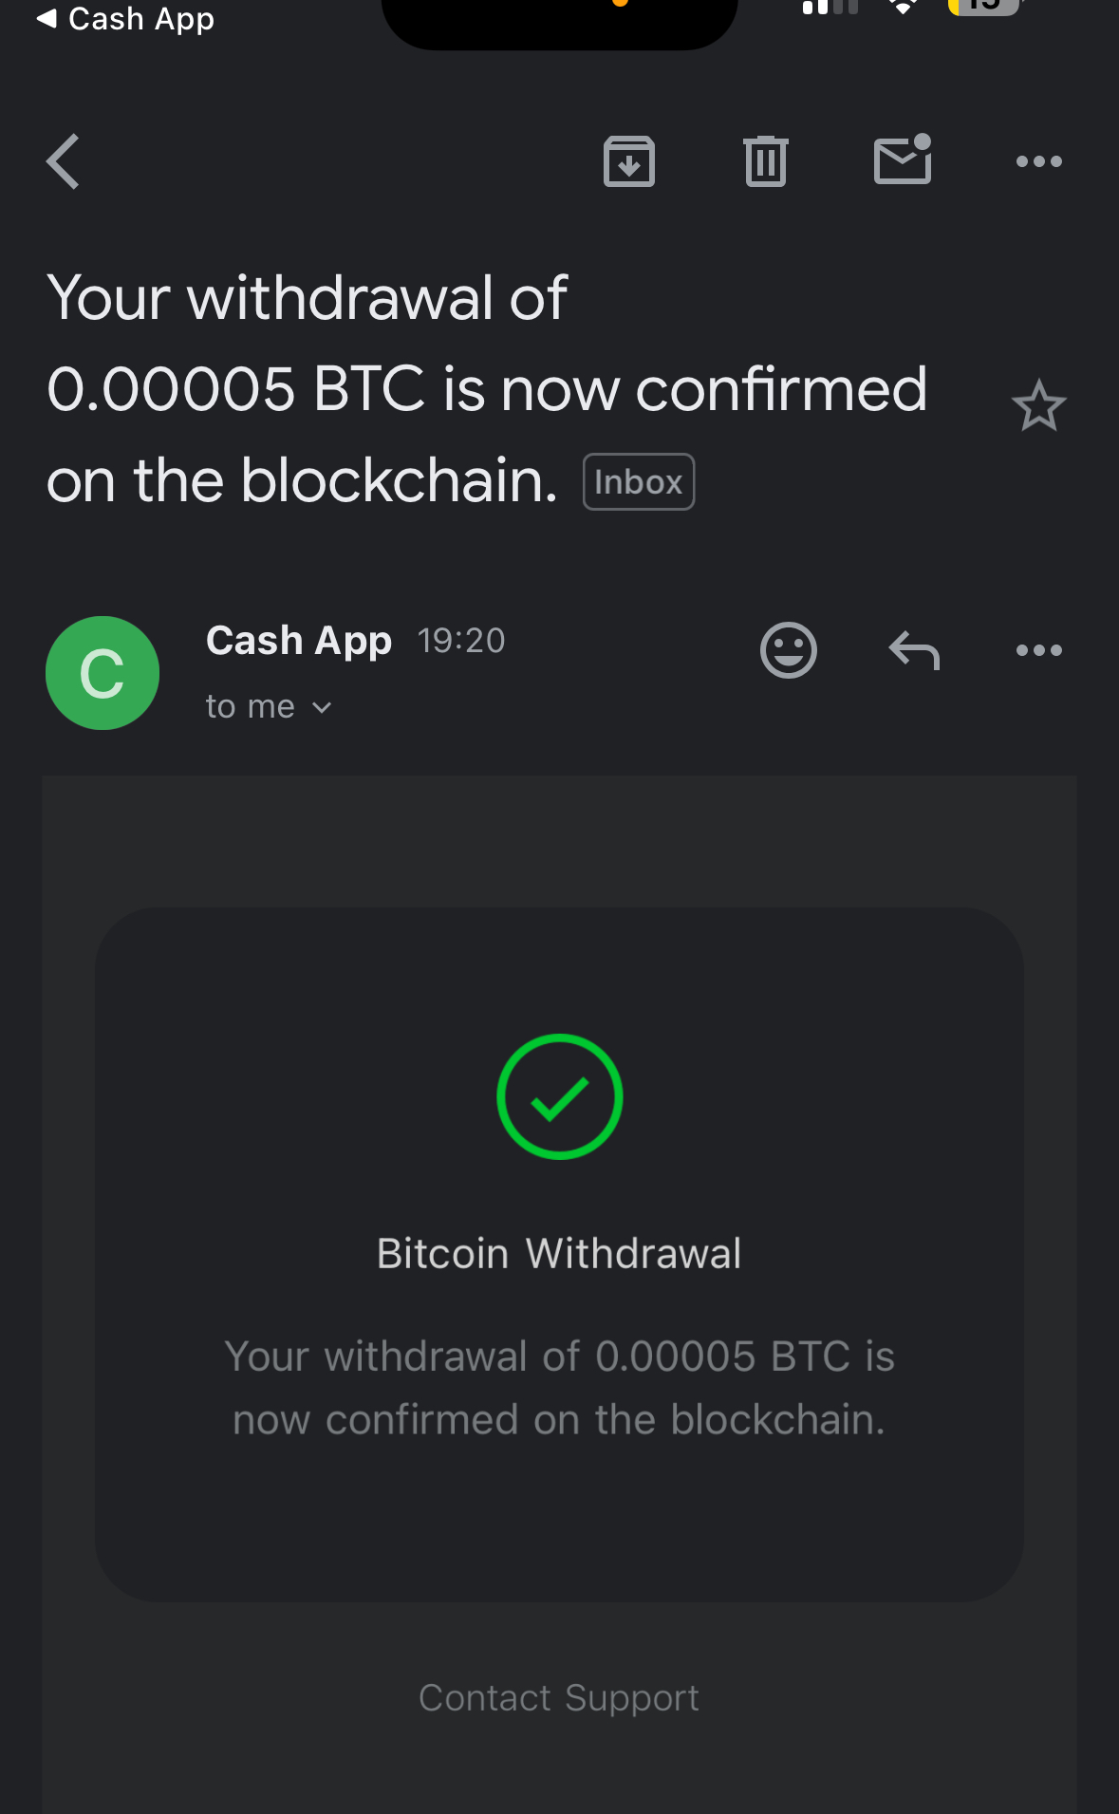Star this withdrawal email

tap(1038, 406)
